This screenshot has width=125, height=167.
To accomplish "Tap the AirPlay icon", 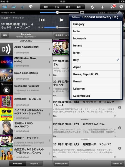I will coord(82,13).
